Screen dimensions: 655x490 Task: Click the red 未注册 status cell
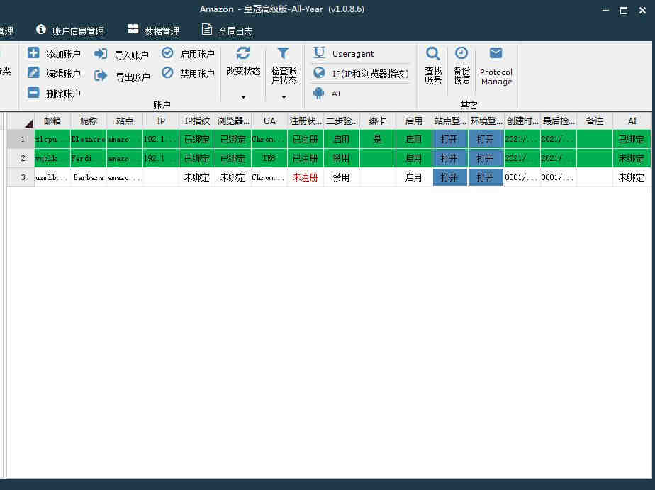click(306, 177)
